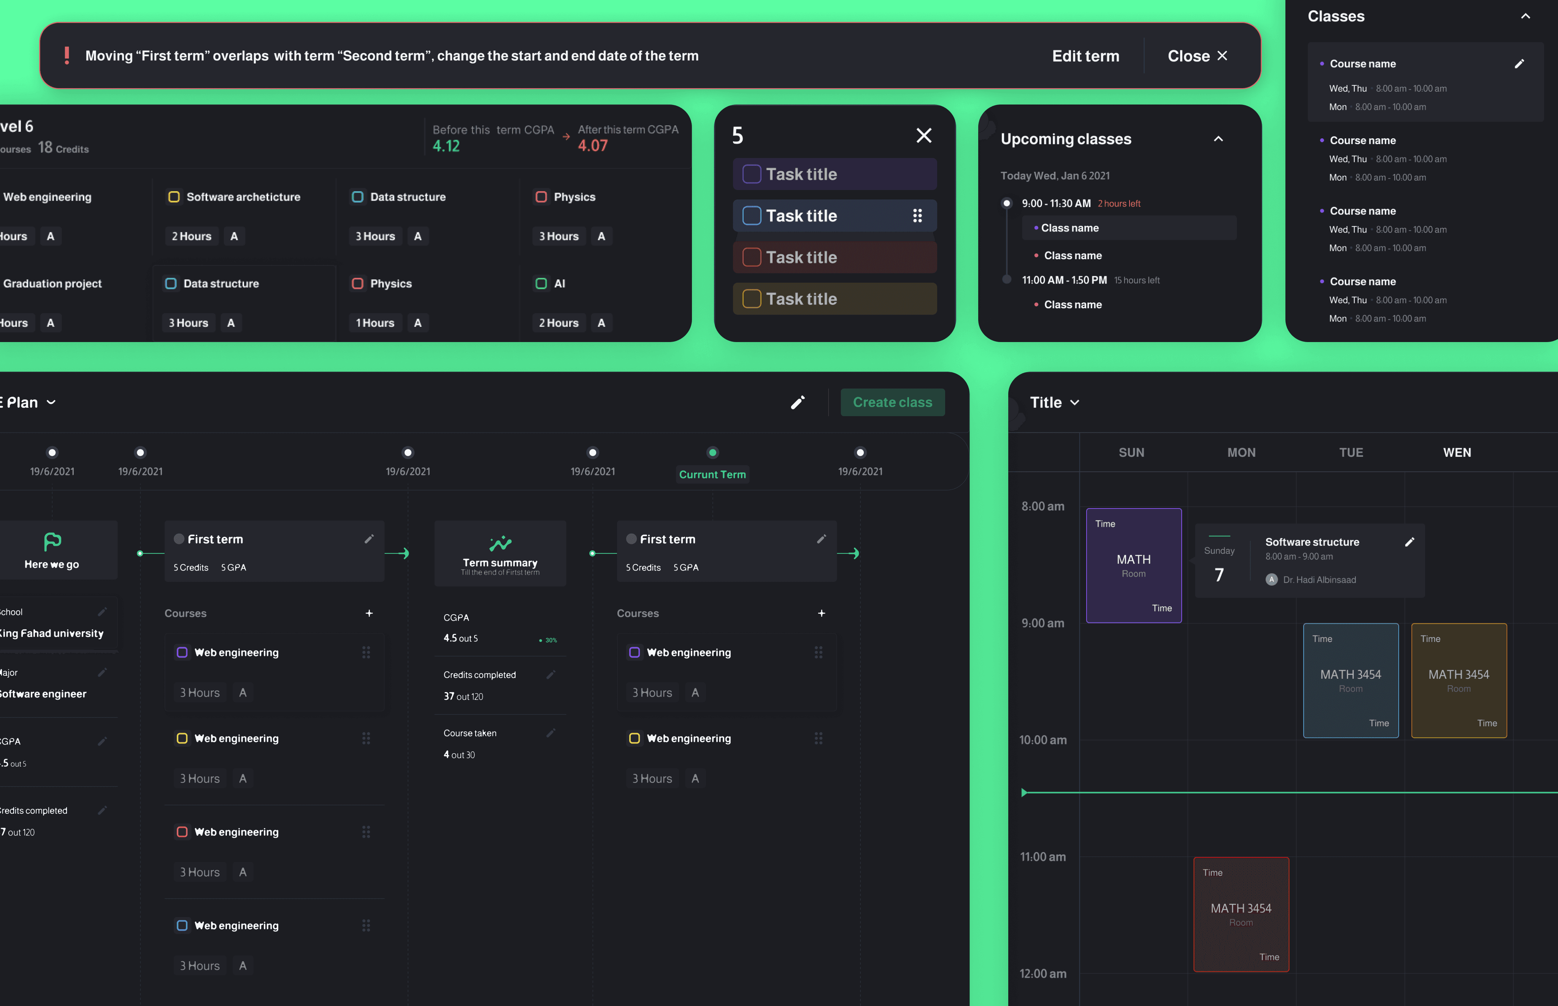Check the yellow Task title checkbox
This screenshot has height=1006, width=1558.
click(x=752, y=299)
